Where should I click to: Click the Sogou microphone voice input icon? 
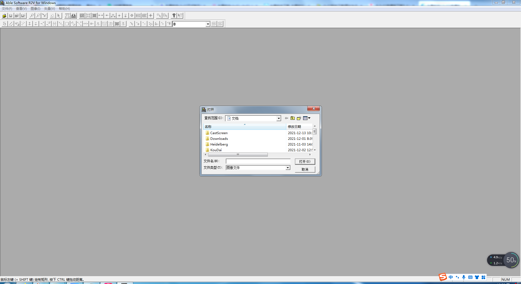(x=464, y=277)
